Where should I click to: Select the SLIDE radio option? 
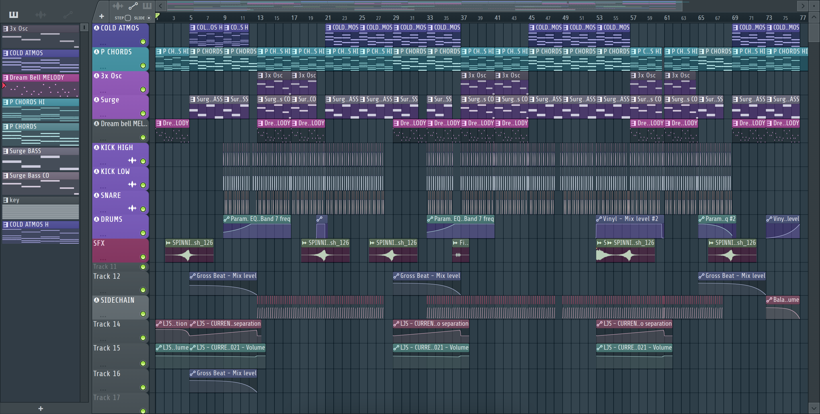click(x=149, y=18)
